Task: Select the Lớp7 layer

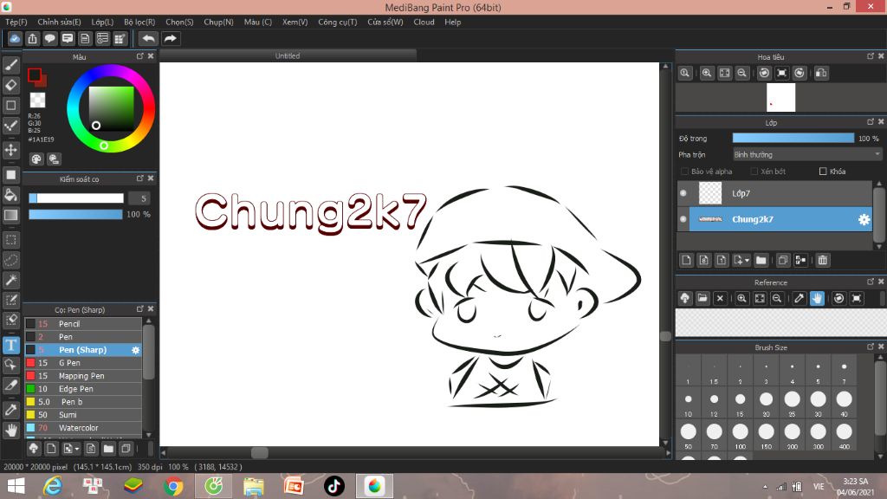Action: 774,193
